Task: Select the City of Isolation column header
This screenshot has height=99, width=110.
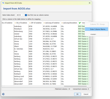Action: coord(21,23)
